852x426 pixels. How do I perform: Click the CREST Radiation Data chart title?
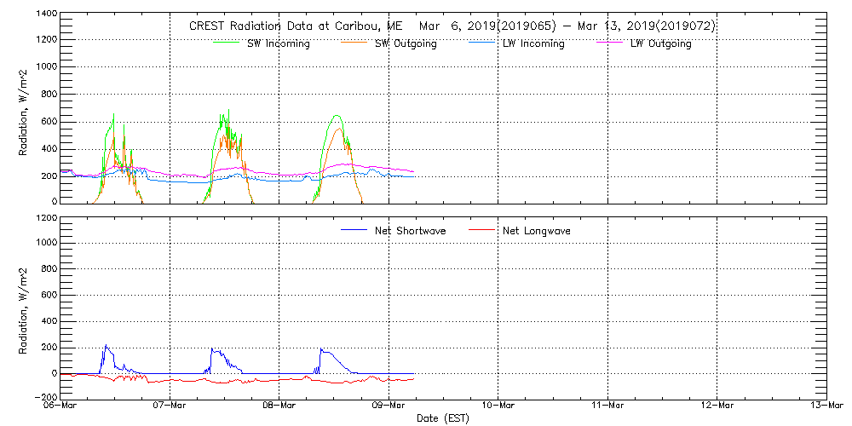(452, 26)
